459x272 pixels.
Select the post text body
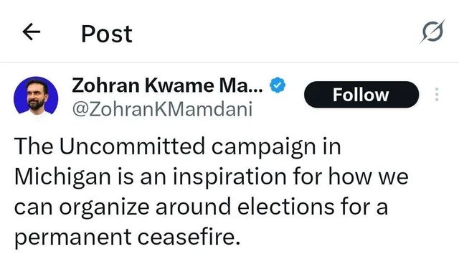pos(211,192)
